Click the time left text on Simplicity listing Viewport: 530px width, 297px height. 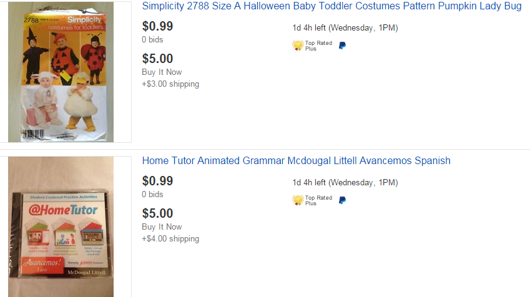point(345,27)
